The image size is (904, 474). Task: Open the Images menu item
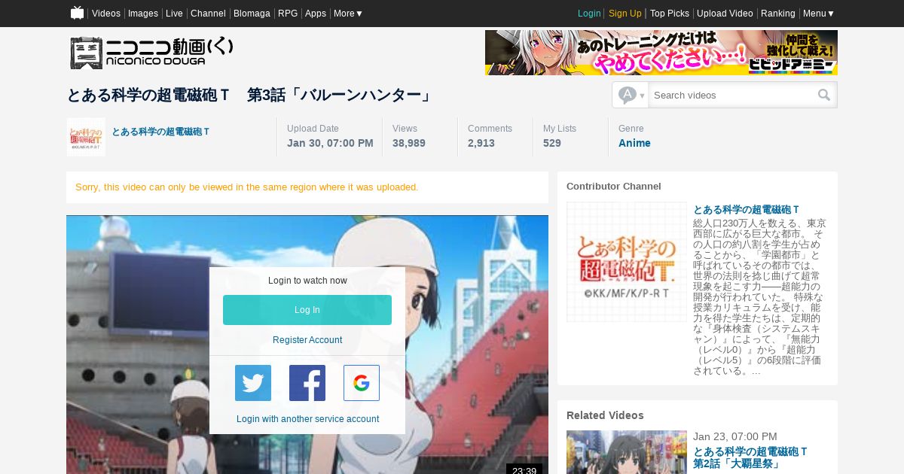(x=143, y=14)
